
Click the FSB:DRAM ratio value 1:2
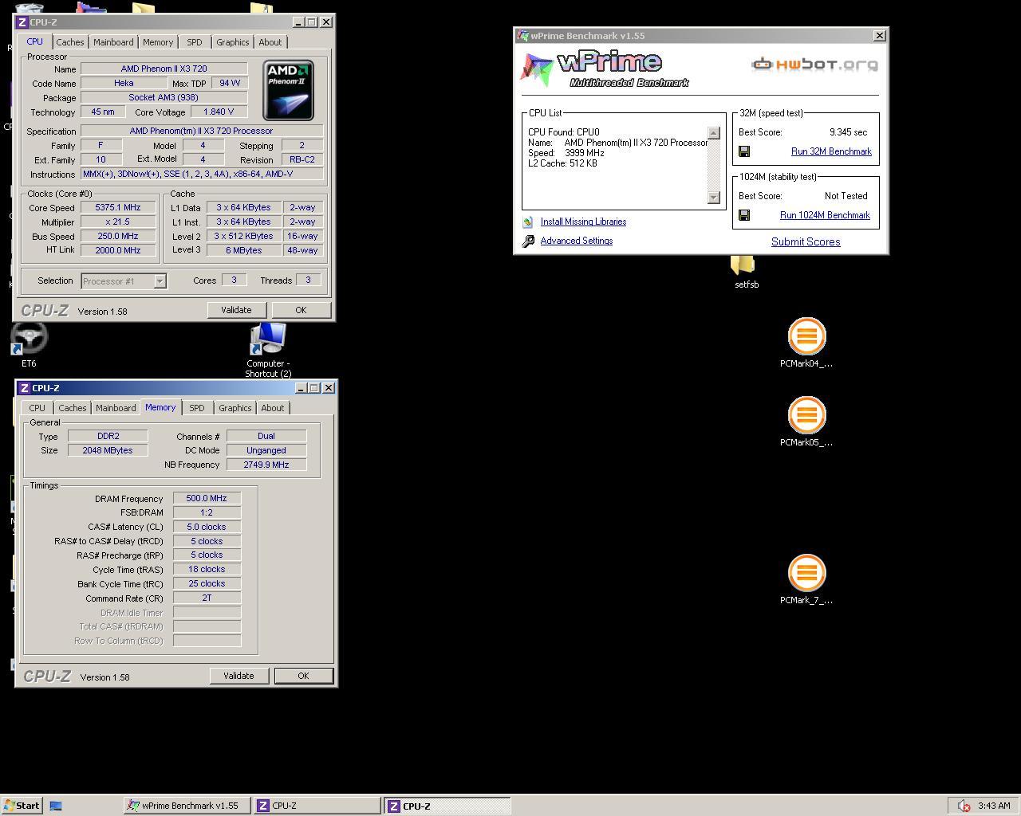(207, 512)
